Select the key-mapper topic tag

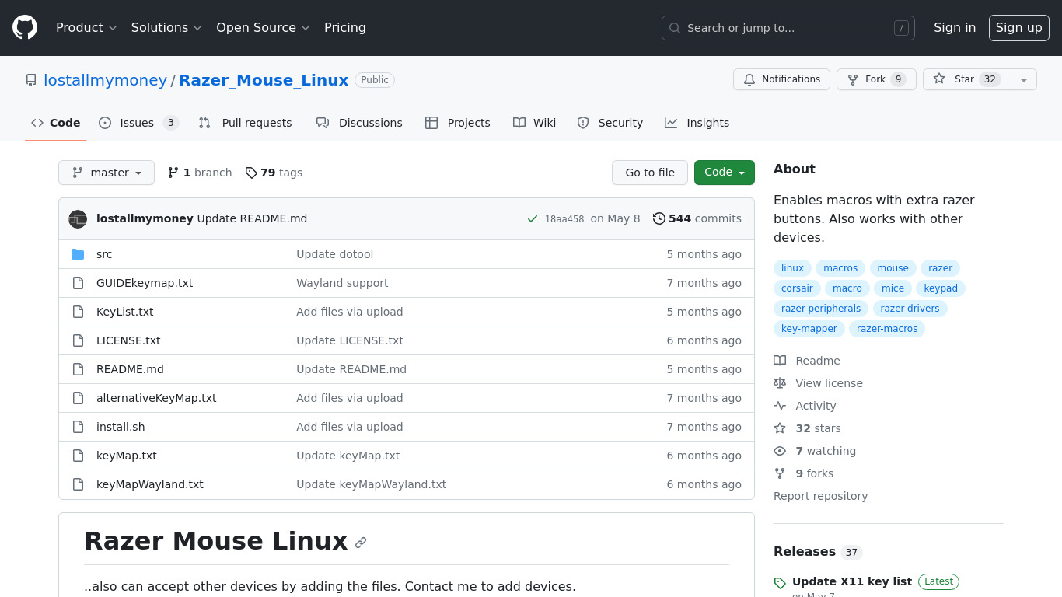point(809,329)
